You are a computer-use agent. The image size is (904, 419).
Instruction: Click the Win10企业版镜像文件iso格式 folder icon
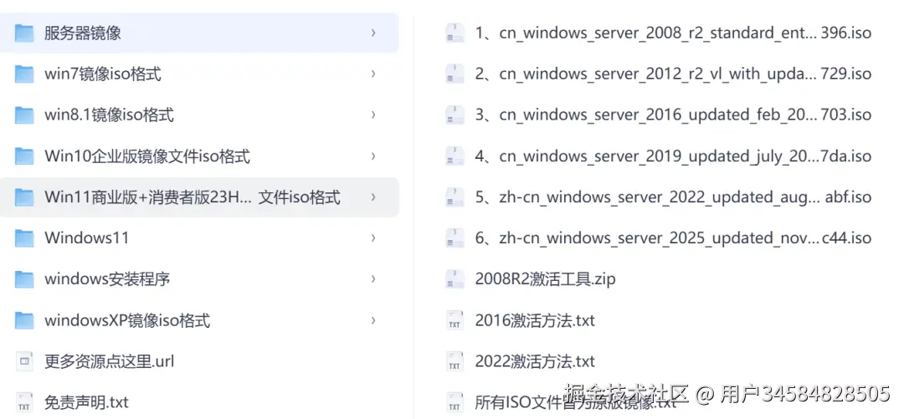point(24,156)
